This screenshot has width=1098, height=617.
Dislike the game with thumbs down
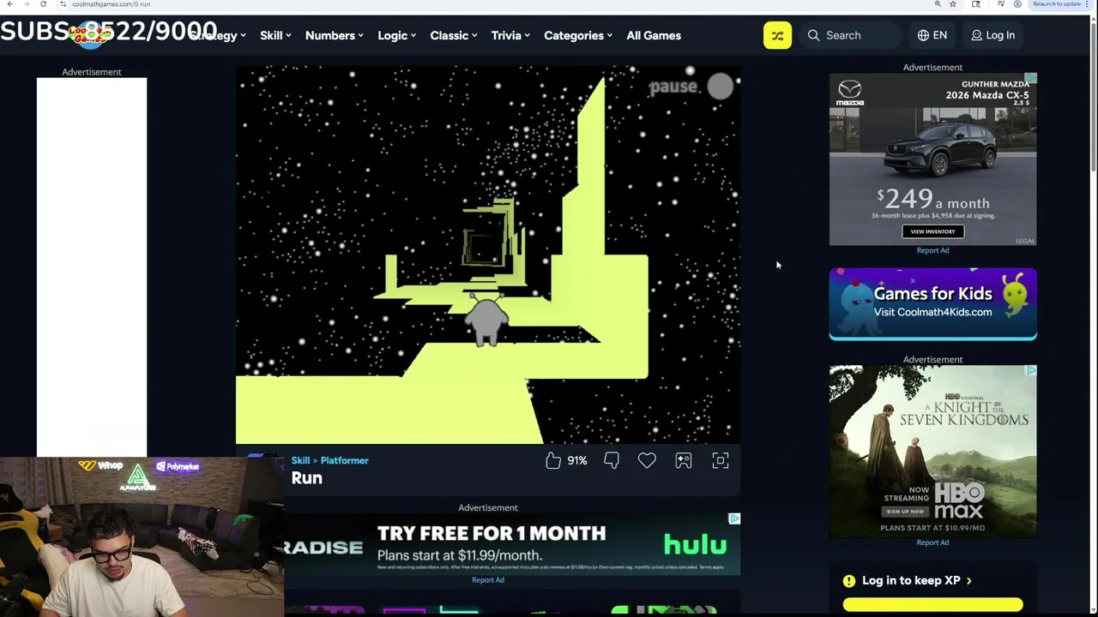(612, 461)
